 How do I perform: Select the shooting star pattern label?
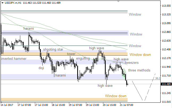(53, 49)
